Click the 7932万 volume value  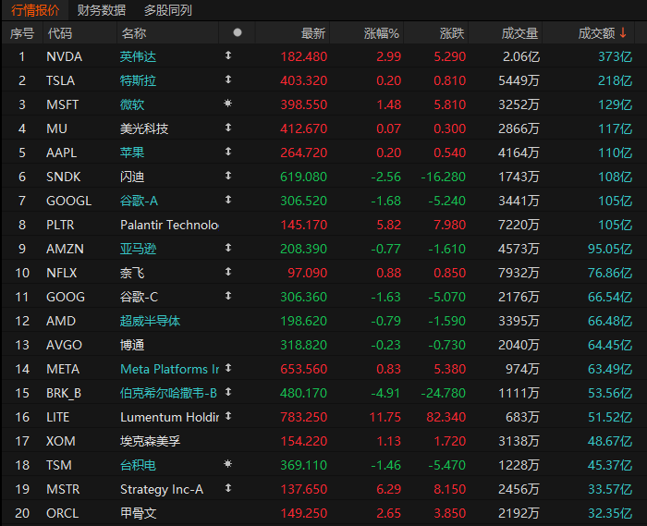[519, 273]
